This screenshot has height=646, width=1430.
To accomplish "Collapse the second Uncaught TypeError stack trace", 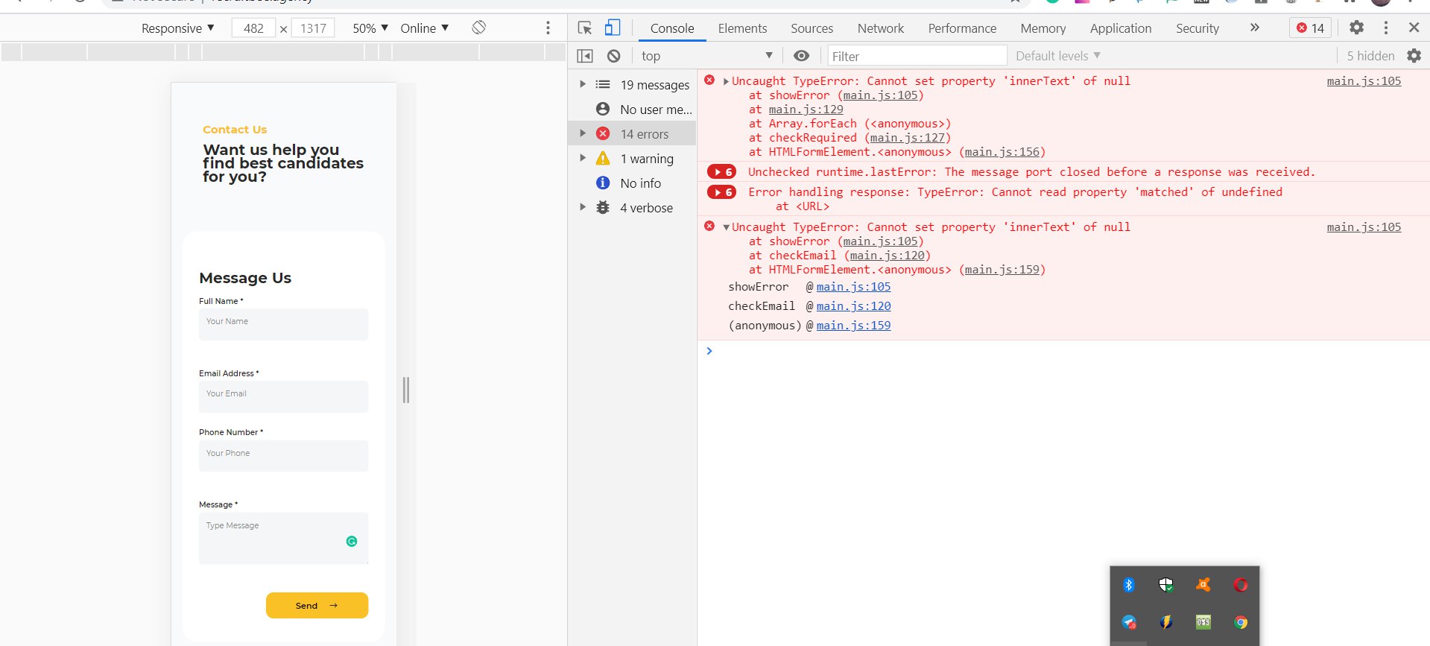I will pos(726,227).
